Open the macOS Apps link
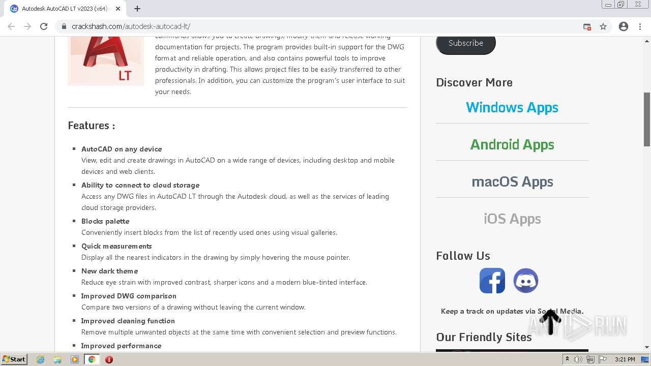 [512, 181]
